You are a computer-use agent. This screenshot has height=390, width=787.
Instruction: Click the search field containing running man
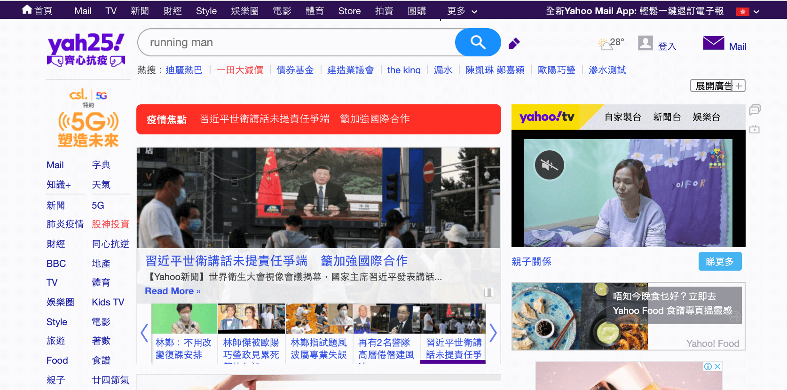[296, 42]
